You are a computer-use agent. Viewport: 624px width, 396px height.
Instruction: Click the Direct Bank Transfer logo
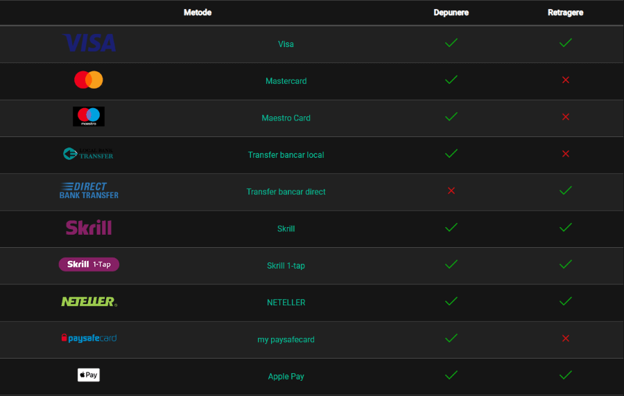click(x=89, y=190)
